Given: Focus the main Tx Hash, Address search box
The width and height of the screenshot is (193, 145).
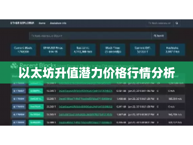Looking at the screenshot, I should pos(90,36).
